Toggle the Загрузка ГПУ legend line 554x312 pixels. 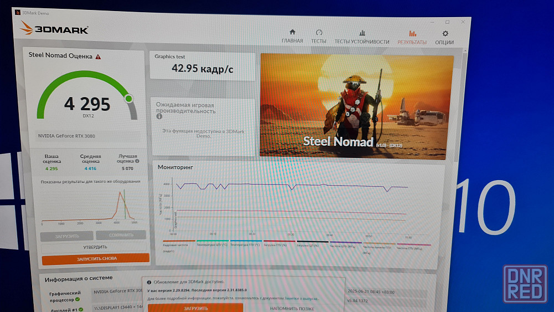click(279, 244)
